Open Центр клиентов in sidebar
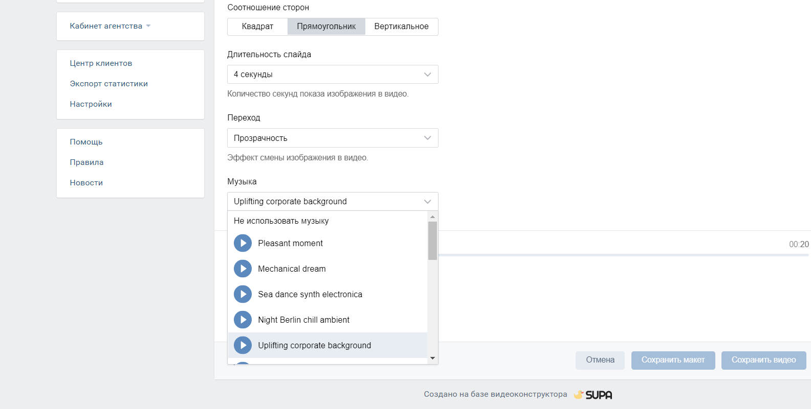 point(101,63)
